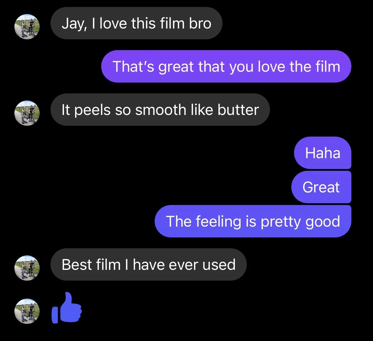
Task: Tap the purple 'Haha' message bubble
Action: coord(323,153)
